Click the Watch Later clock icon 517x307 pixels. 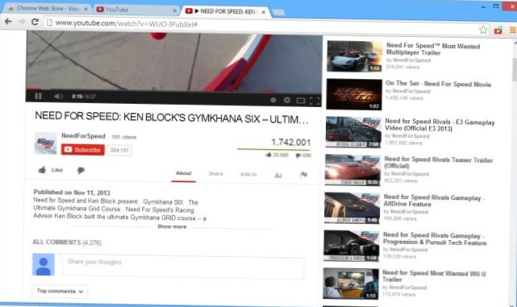tap(273, 100)
